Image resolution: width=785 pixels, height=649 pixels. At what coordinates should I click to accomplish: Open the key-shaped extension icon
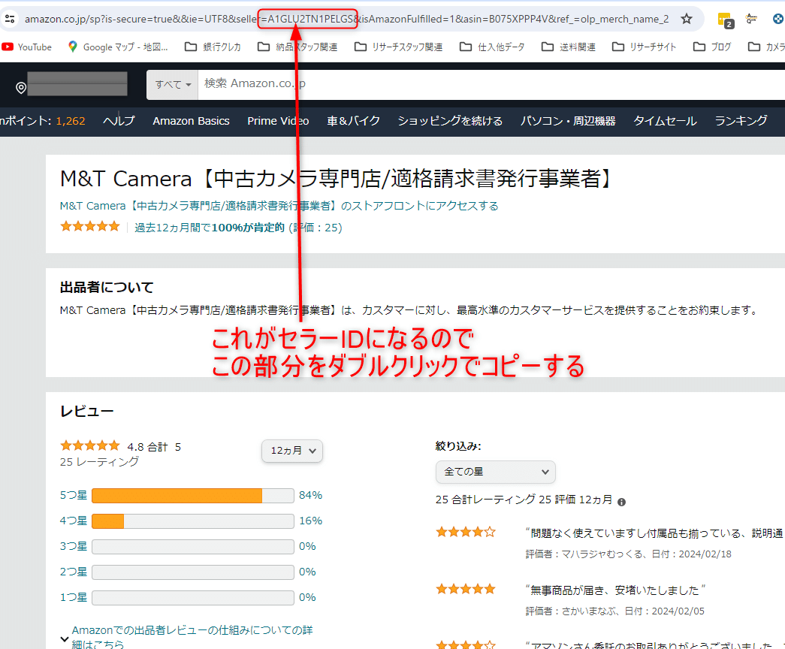(751, 19)
